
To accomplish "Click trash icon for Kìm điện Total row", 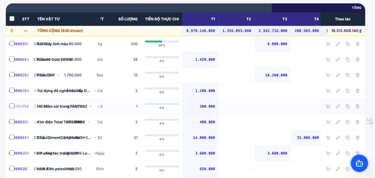I will click(x=357, y=122).
